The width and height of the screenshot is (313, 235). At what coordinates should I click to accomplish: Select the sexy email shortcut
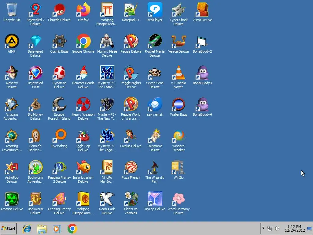click(154, 104)
